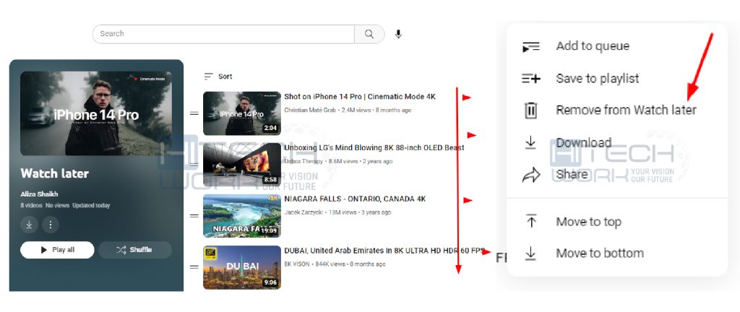Click the Download arrow icon in menu
The height and width of the screenshot is (312, 740).
pos(531,142)
